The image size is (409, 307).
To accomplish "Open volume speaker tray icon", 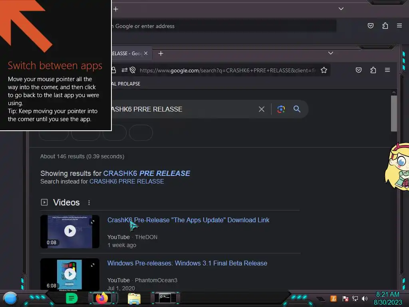I will (x=365, y=298).
